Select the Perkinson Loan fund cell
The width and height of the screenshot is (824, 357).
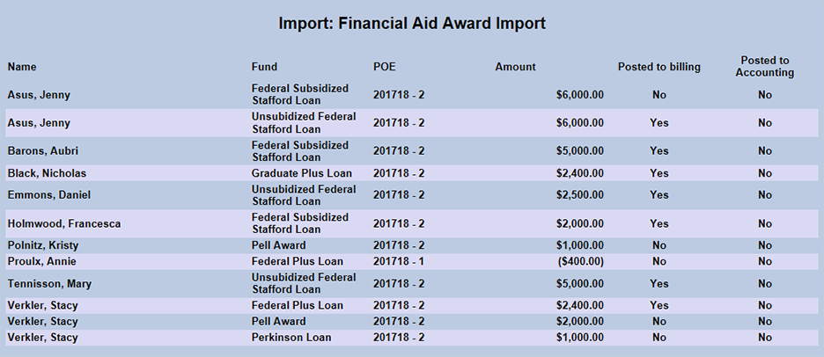coord(291,338)
